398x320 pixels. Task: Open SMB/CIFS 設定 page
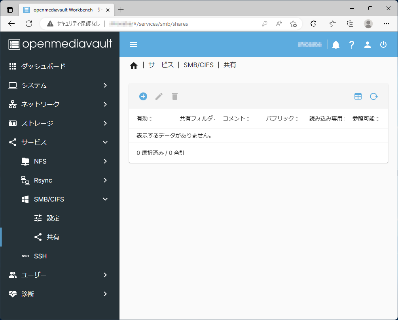53,218
